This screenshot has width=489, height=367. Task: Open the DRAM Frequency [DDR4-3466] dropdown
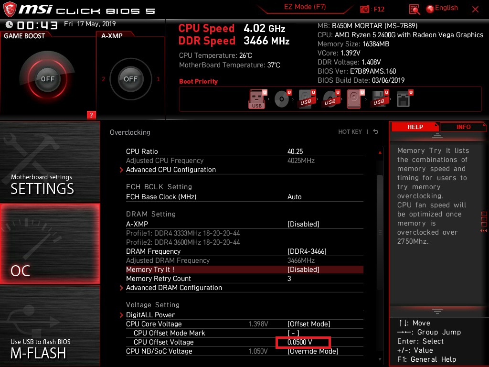point(307,251)
